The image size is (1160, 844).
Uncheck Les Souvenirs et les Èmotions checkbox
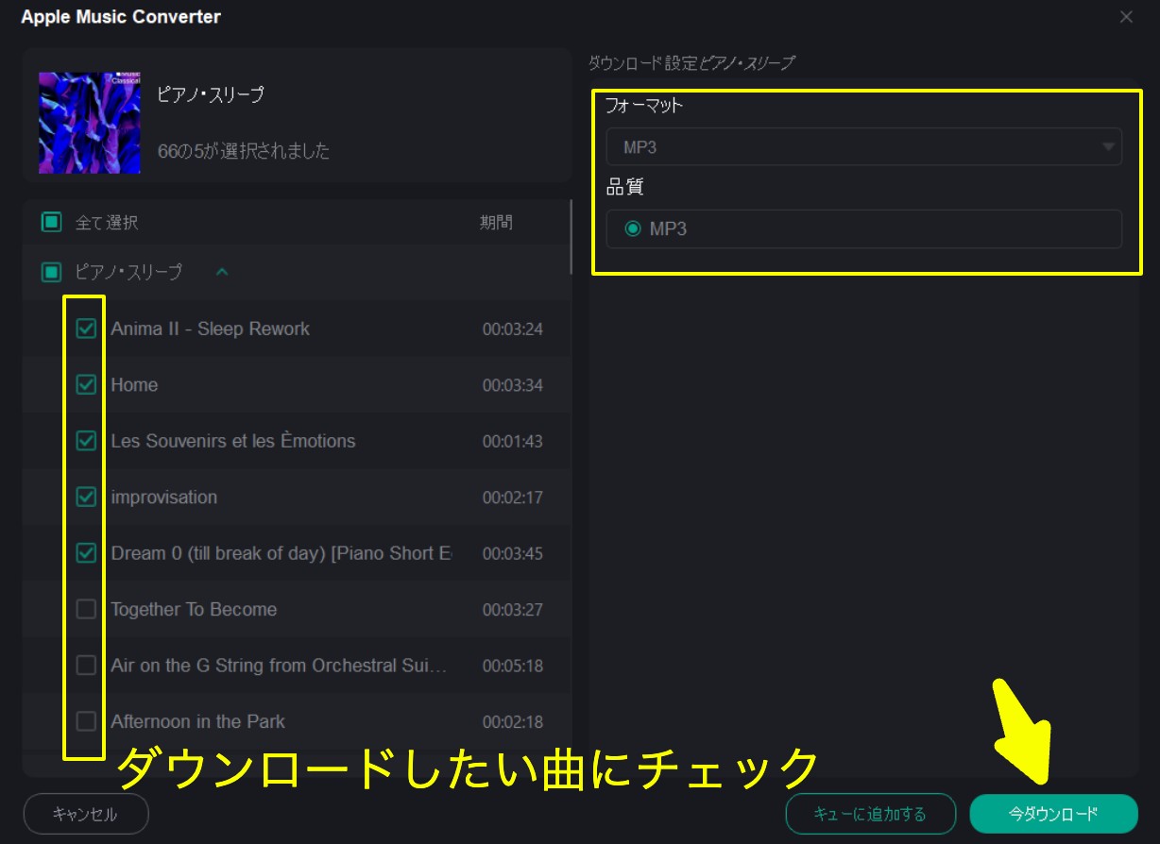pyautogui.click(x=86, y=441)
